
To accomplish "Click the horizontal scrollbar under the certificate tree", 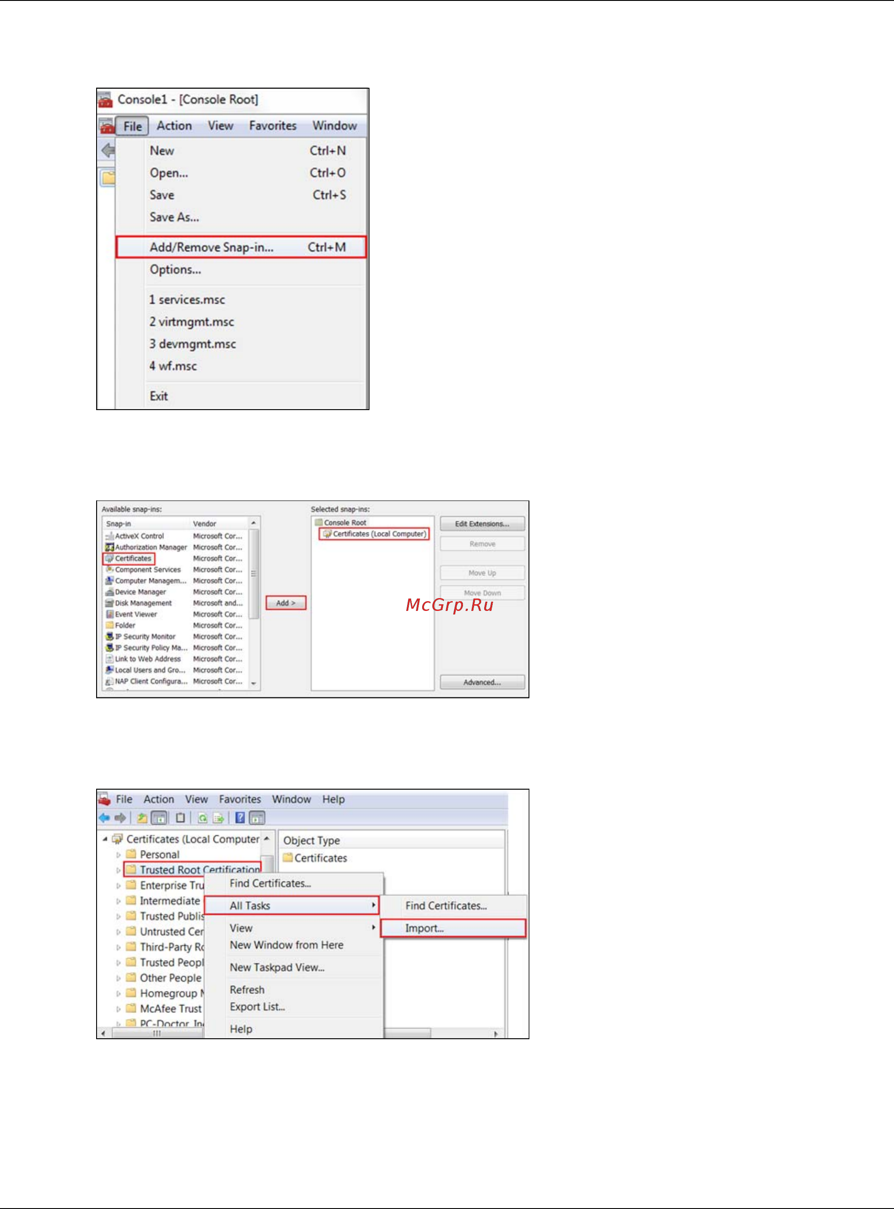I will 157,1033.
